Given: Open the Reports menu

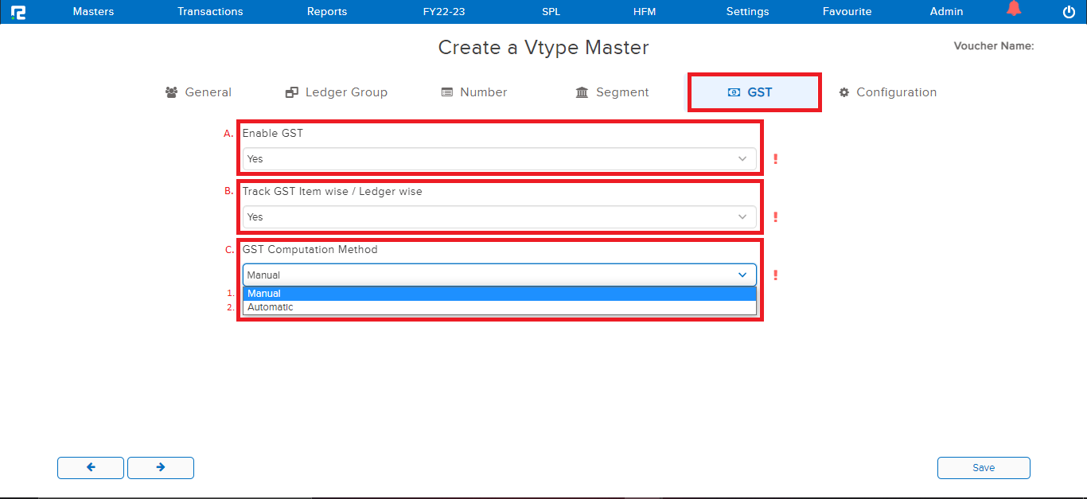Looking at the screenshot, I should [x=327, y=12].
